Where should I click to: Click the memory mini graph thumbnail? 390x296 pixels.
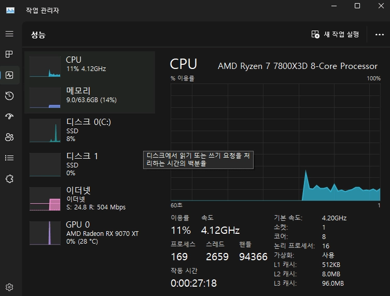coord(45,97)
